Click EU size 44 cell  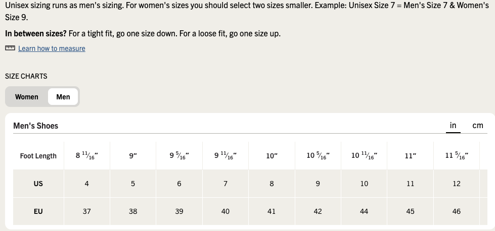coord(364,211)
